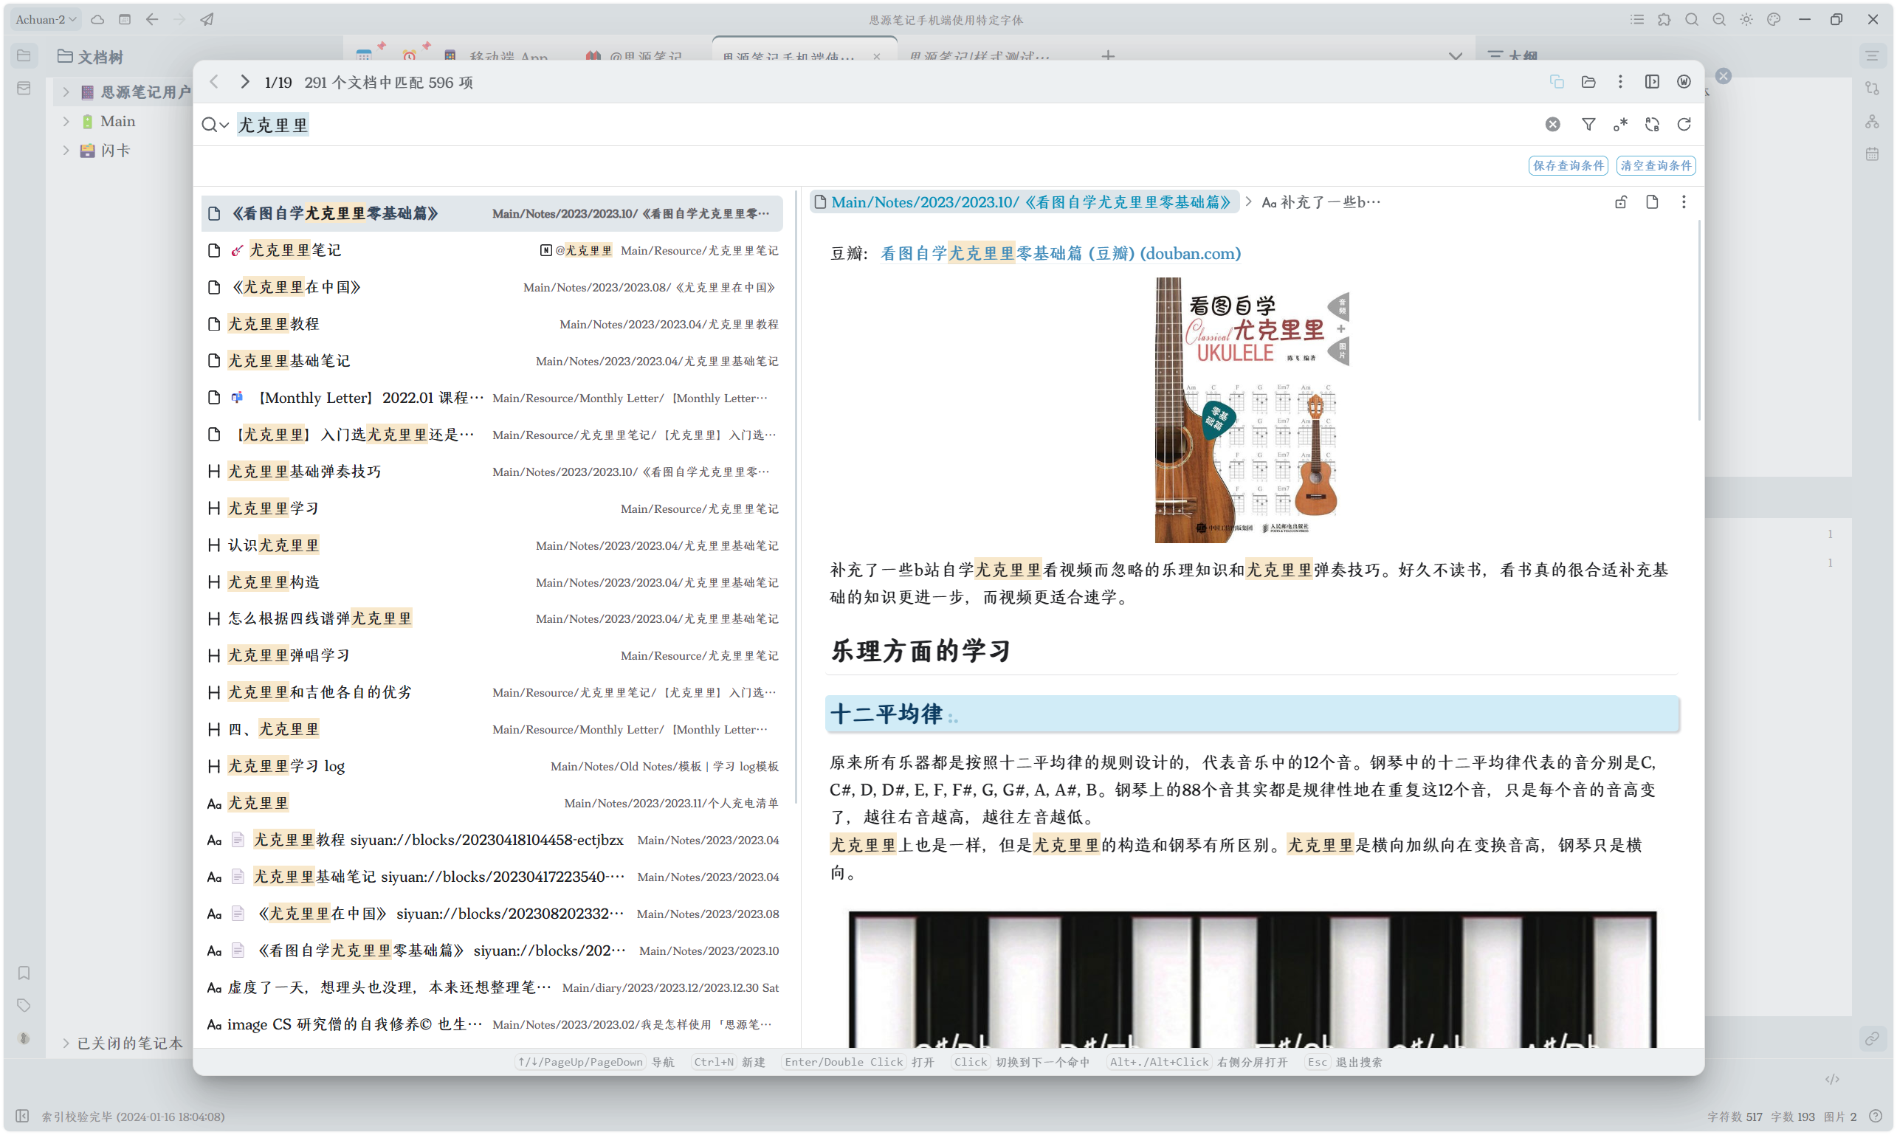
Task: Open the search type dropdown arrow
Action: tap(224, 125)
